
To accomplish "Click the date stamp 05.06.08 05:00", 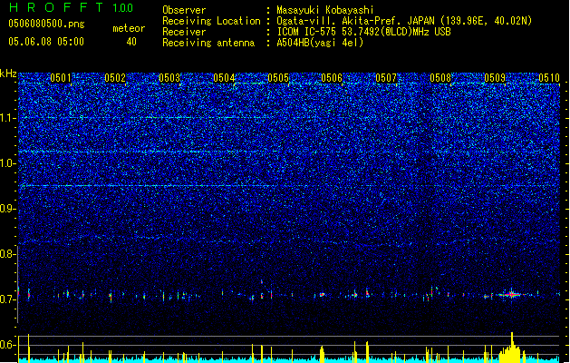I will 46,42.
